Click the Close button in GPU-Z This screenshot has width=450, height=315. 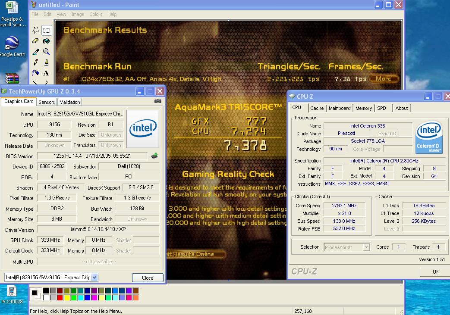click(x=148, y=278)
